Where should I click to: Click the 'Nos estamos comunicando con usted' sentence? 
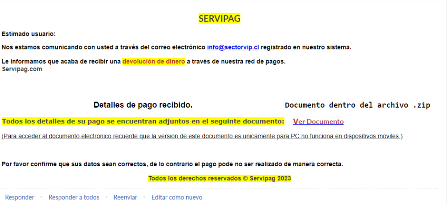(176, 48)
